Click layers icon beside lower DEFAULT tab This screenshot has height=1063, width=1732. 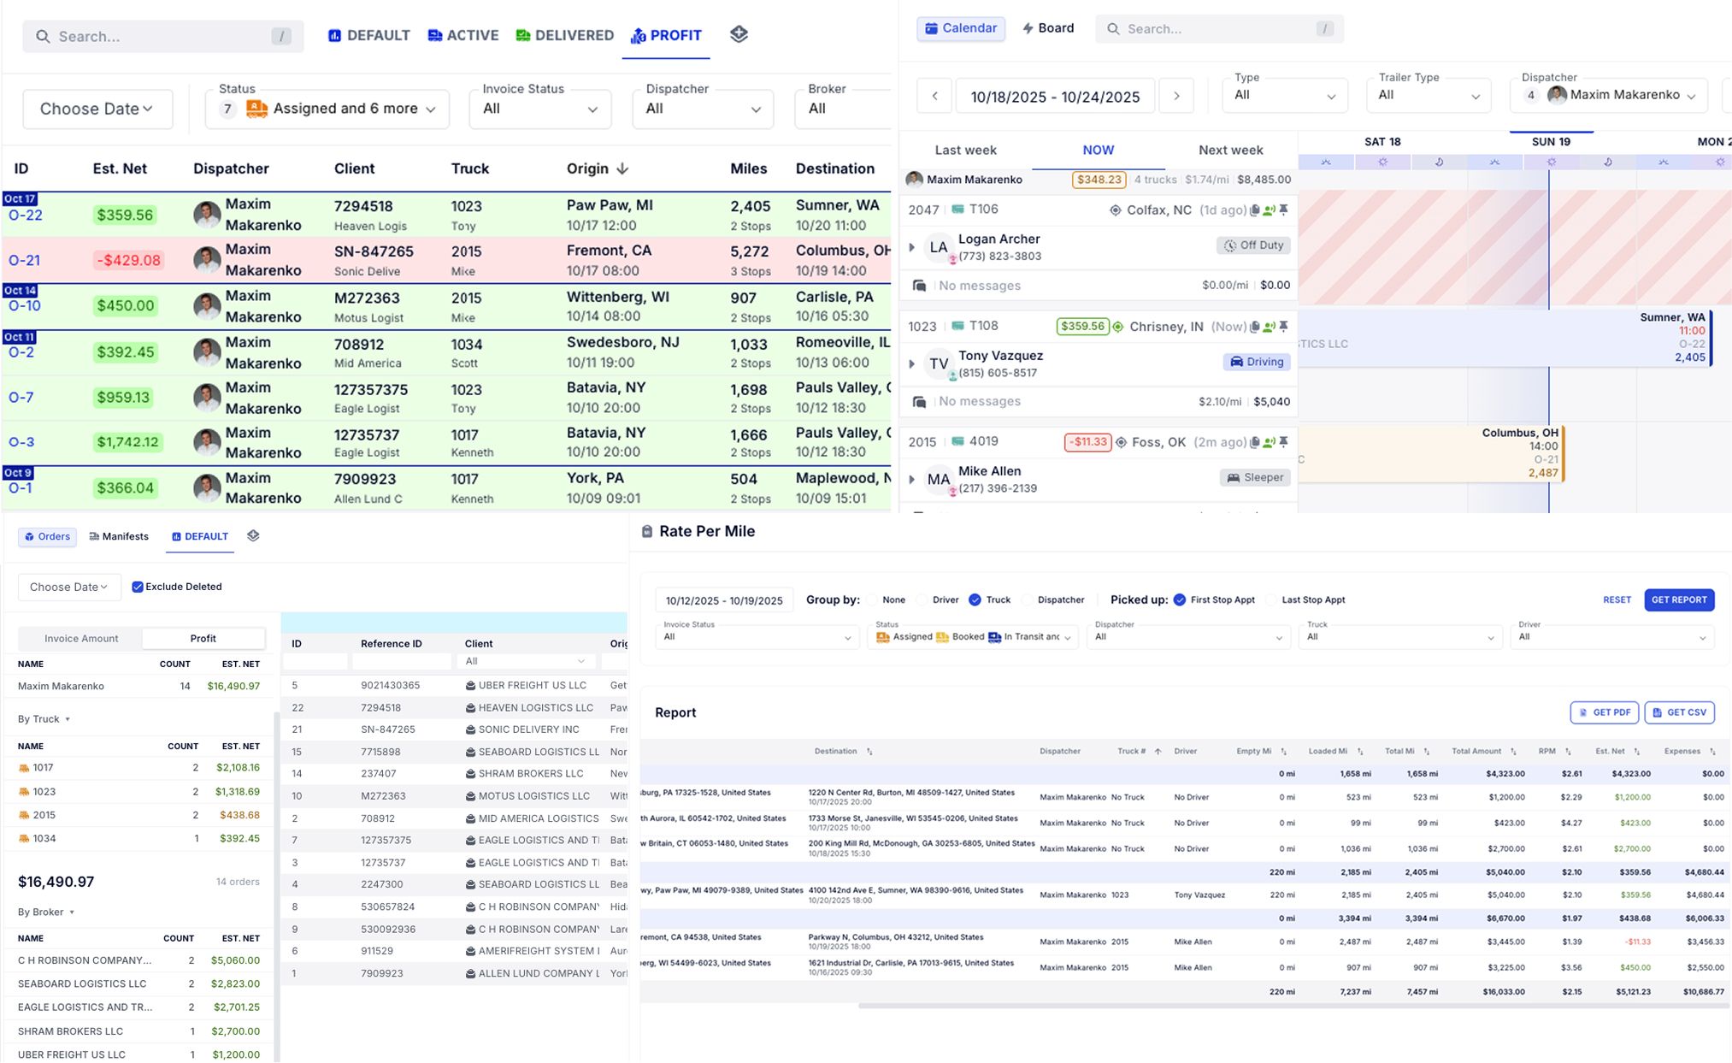(253, 536)
